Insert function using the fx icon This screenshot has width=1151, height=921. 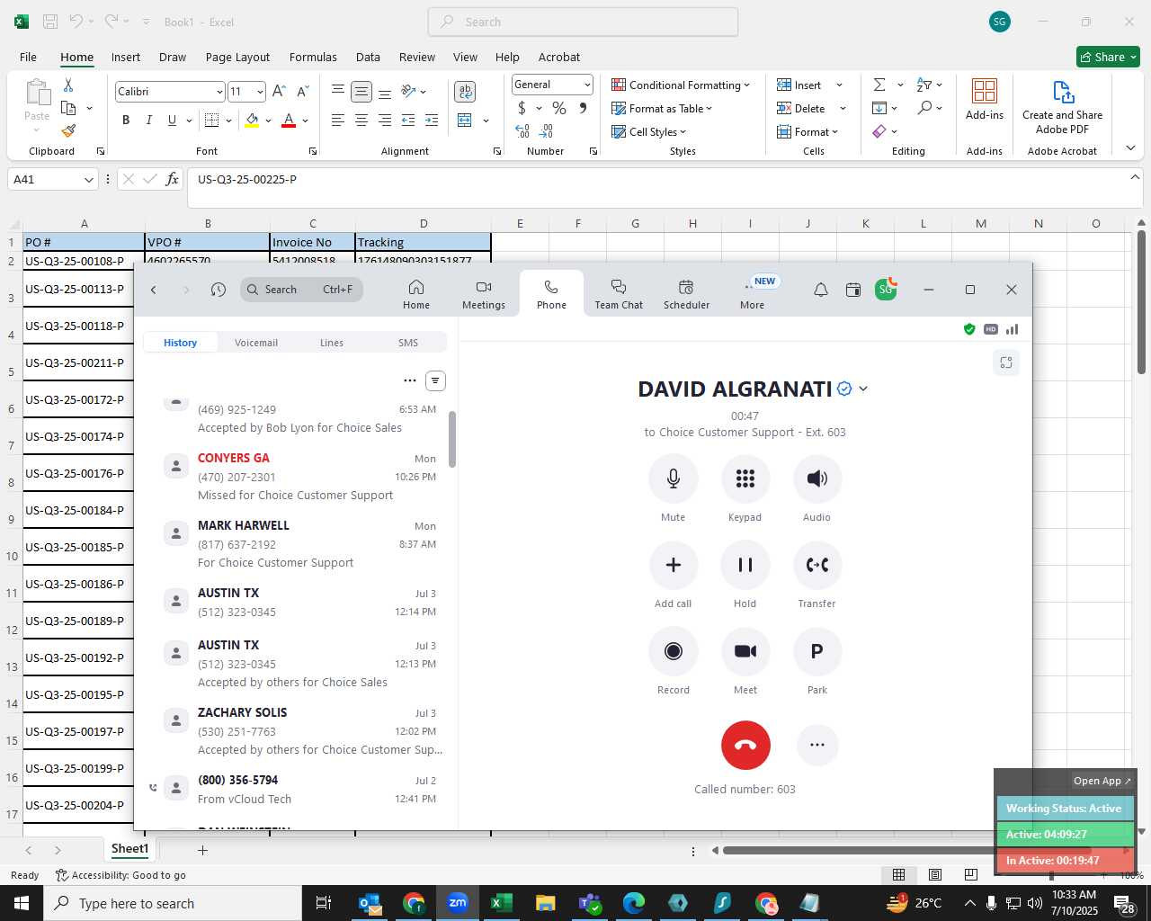tap(173, 179)
